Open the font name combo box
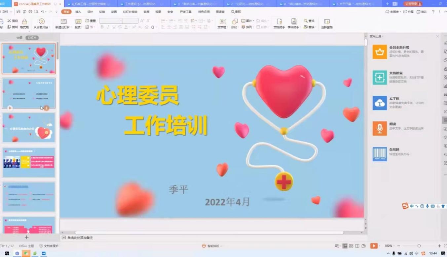The image size is (447, 257). click(x=111, y=21)
